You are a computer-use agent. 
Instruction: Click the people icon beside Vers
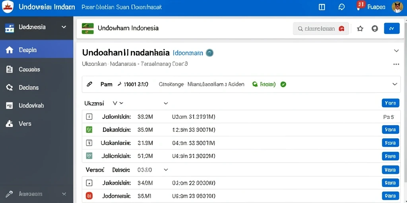point(10,124)
